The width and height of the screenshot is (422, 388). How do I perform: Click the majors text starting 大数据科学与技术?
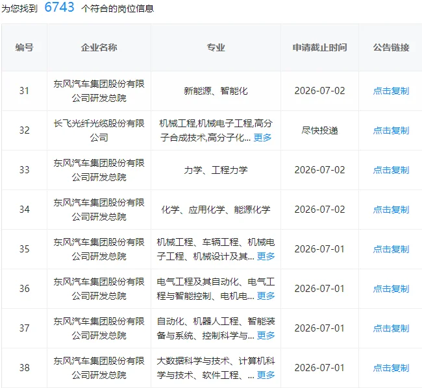(216, 368)
